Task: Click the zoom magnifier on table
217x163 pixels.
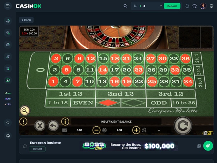Action: pos(25,110)
